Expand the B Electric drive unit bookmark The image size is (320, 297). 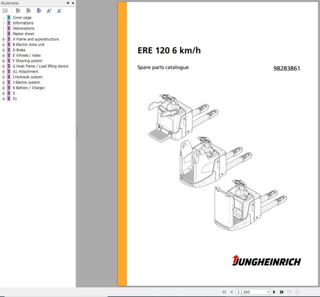(x=3, y=45)
